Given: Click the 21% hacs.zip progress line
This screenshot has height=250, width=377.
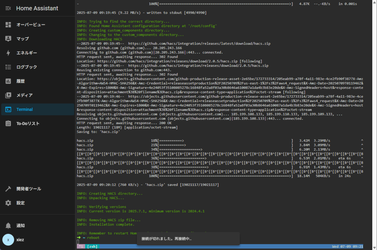Looking at the screenshot, I should point(220,145).
